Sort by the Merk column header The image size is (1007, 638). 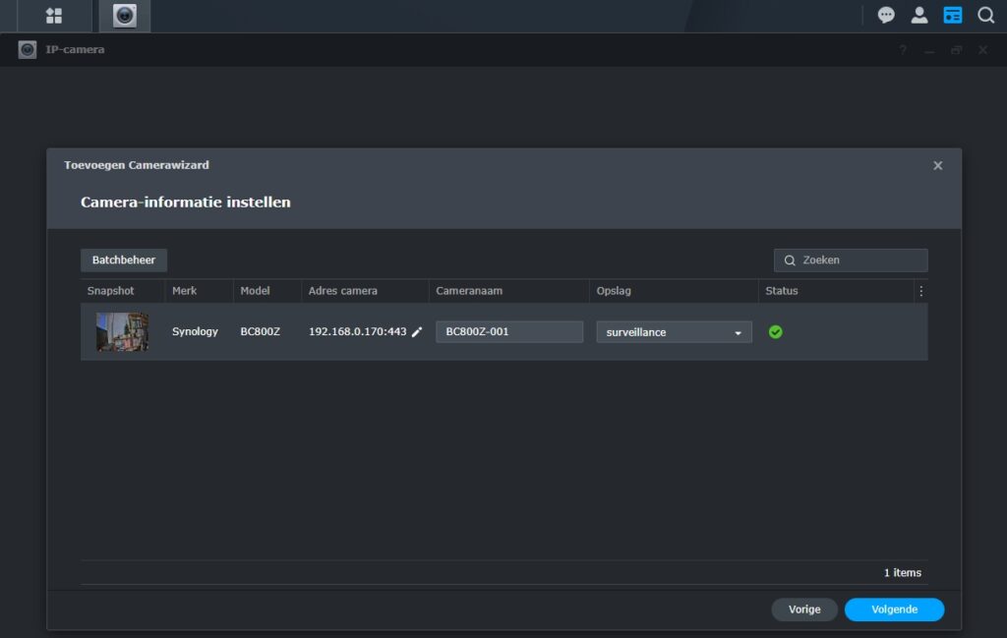click(x=185, y=291)
